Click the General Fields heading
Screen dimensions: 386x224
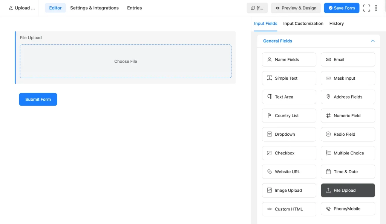pyautogui.click(x=277, y=41)
